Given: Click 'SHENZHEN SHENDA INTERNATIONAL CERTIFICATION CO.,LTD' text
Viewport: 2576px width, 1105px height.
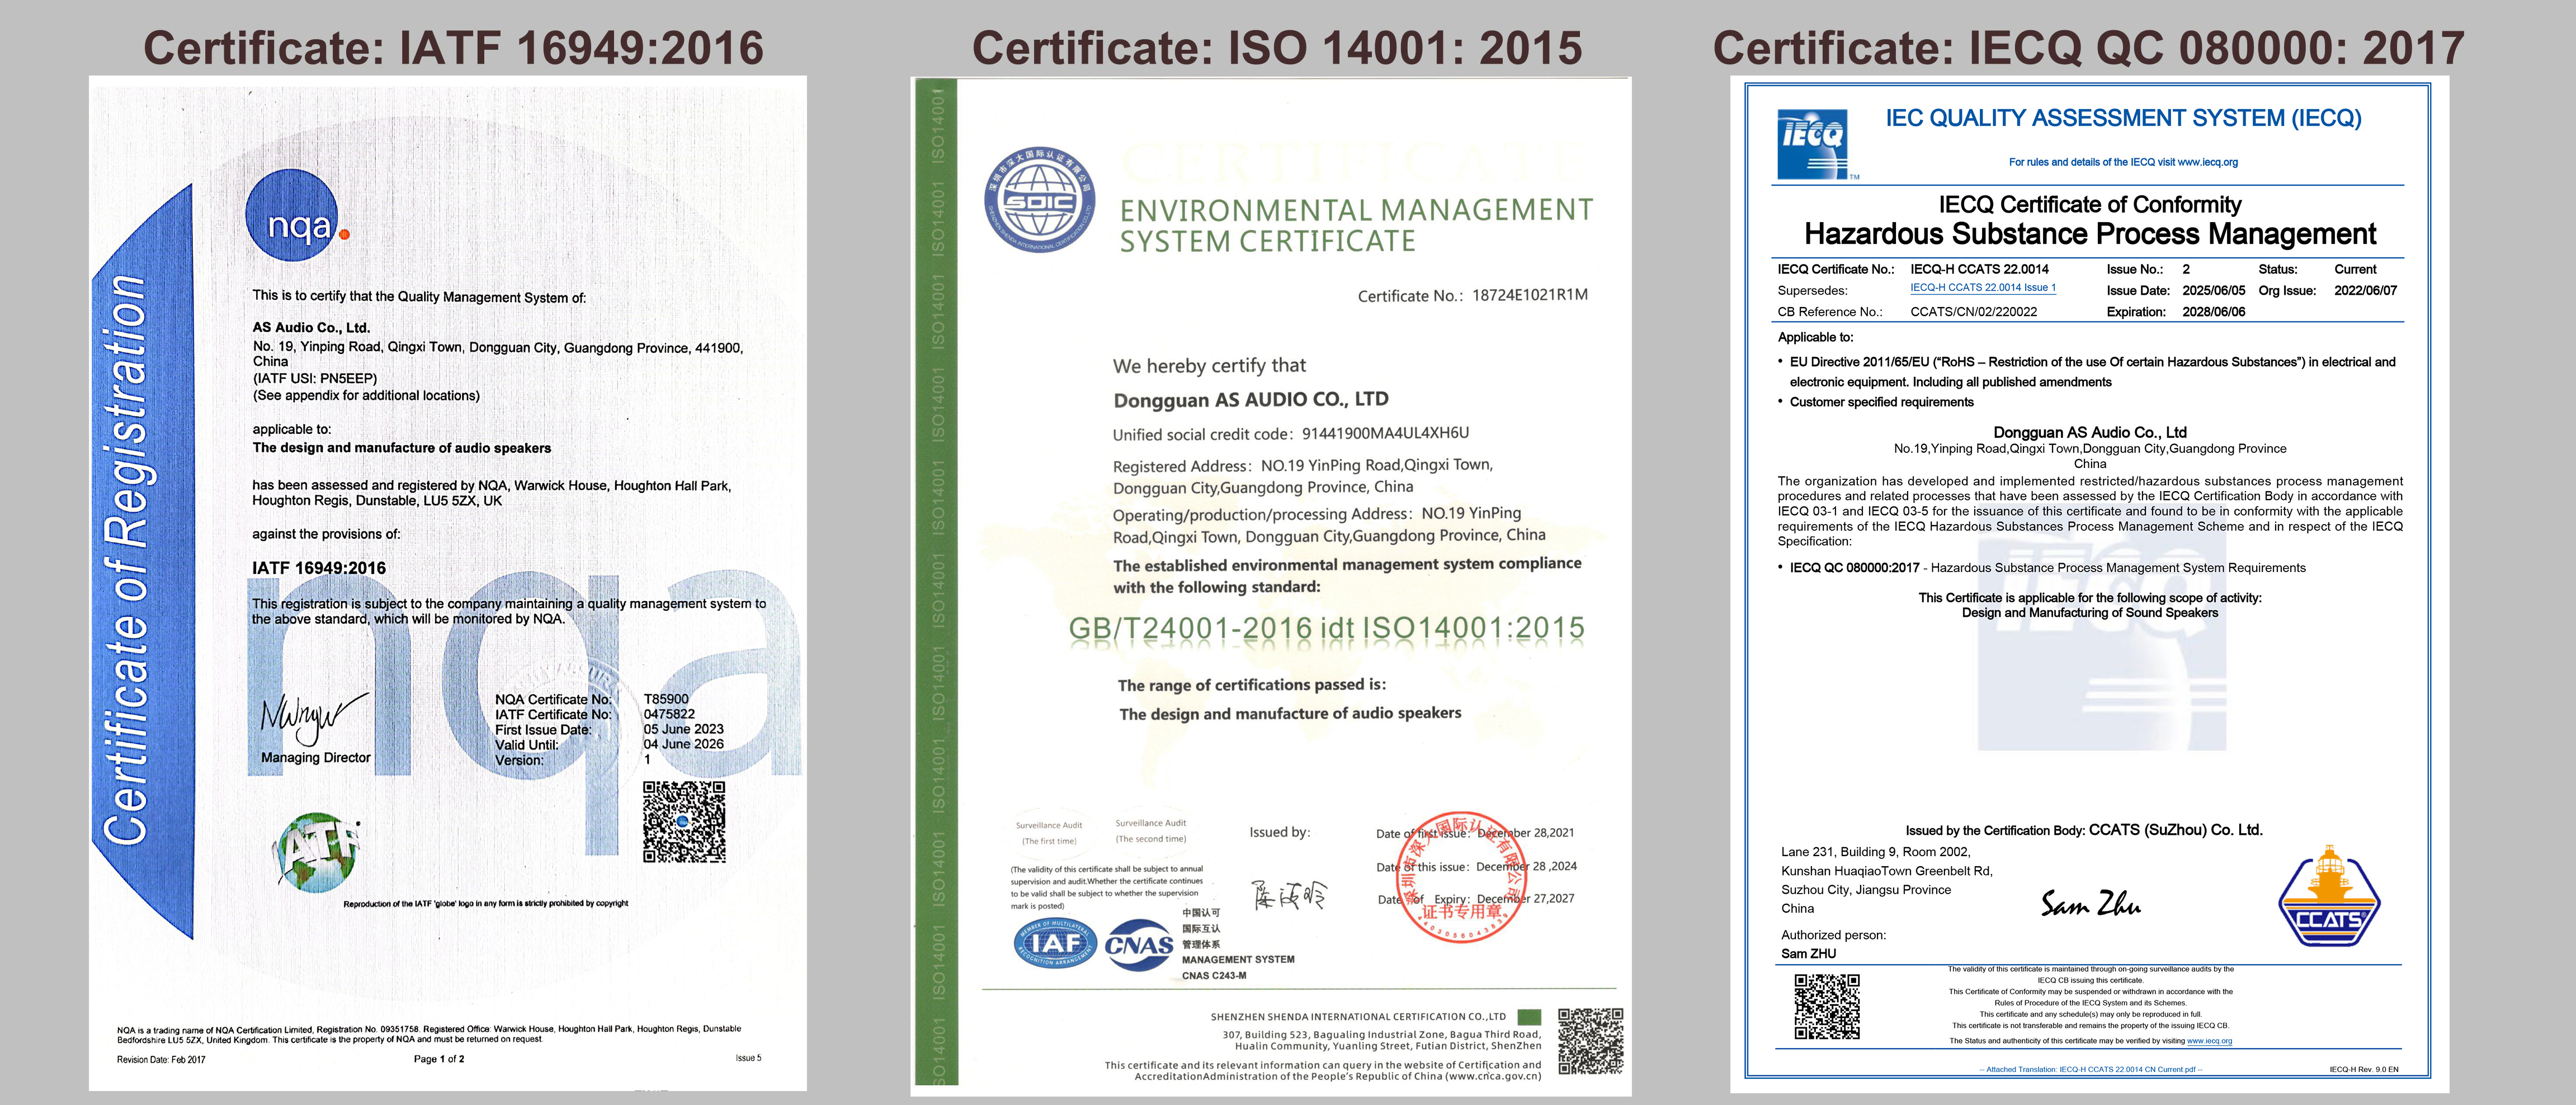Looking at the screenshot, I should 1358,1017.
